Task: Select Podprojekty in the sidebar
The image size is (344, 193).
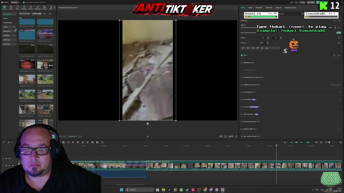Action: pyautogui.click(x=8, y=23)
